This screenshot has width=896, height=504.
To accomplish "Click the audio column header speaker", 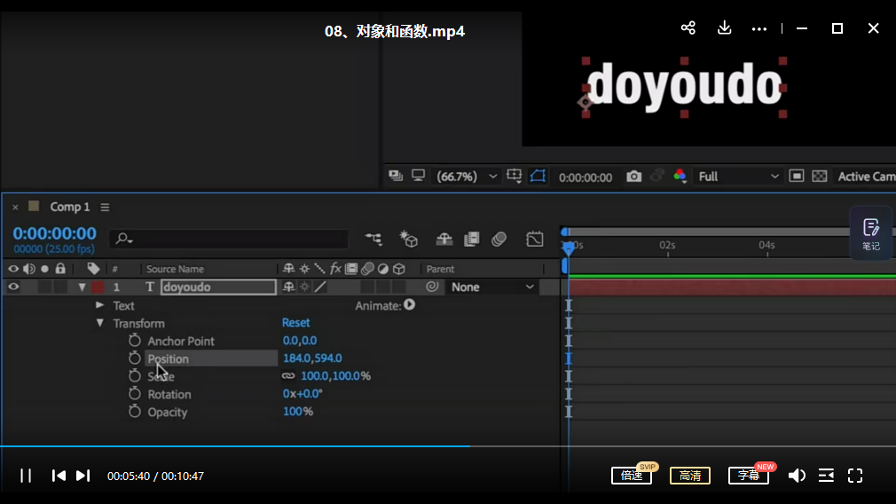I will tap(28, 269).
